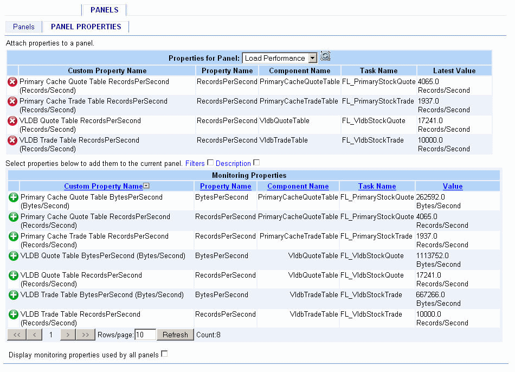The image size is (515, 372).
Task: Add VLDB Trade Table BytesPerSecond property
Action: [x=14, y=295]
